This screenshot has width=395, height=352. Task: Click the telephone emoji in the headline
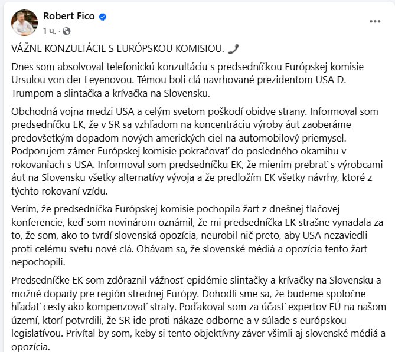pyautogui.click(x=233, y=48)
